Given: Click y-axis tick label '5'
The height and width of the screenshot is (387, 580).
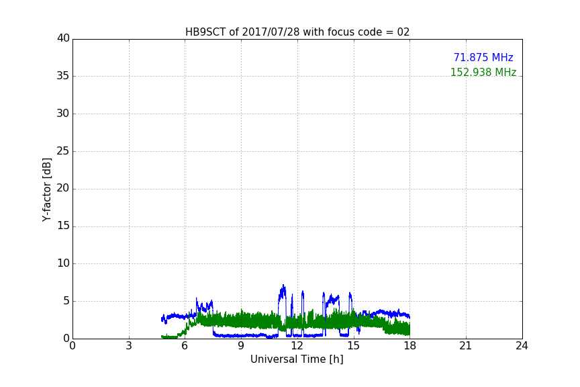Looking at the screenshot, I should click(66, 301).
